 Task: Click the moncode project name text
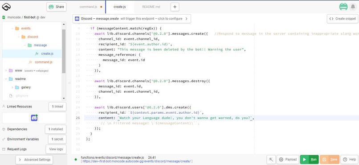14,17
